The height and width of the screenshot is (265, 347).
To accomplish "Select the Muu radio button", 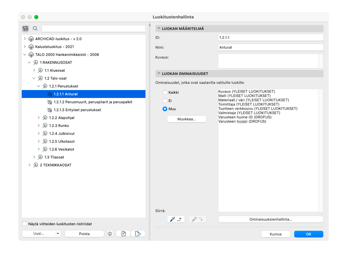I will [165, 109].
